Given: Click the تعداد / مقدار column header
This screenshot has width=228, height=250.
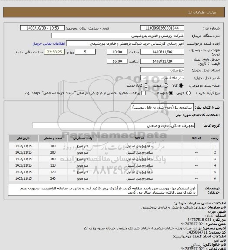Looking at the screenshot, I should click(53, 138).
